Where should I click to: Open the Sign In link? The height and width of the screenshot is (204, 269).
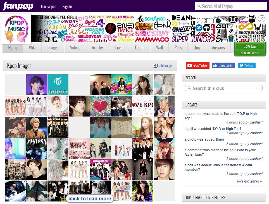tap(67, 6)
